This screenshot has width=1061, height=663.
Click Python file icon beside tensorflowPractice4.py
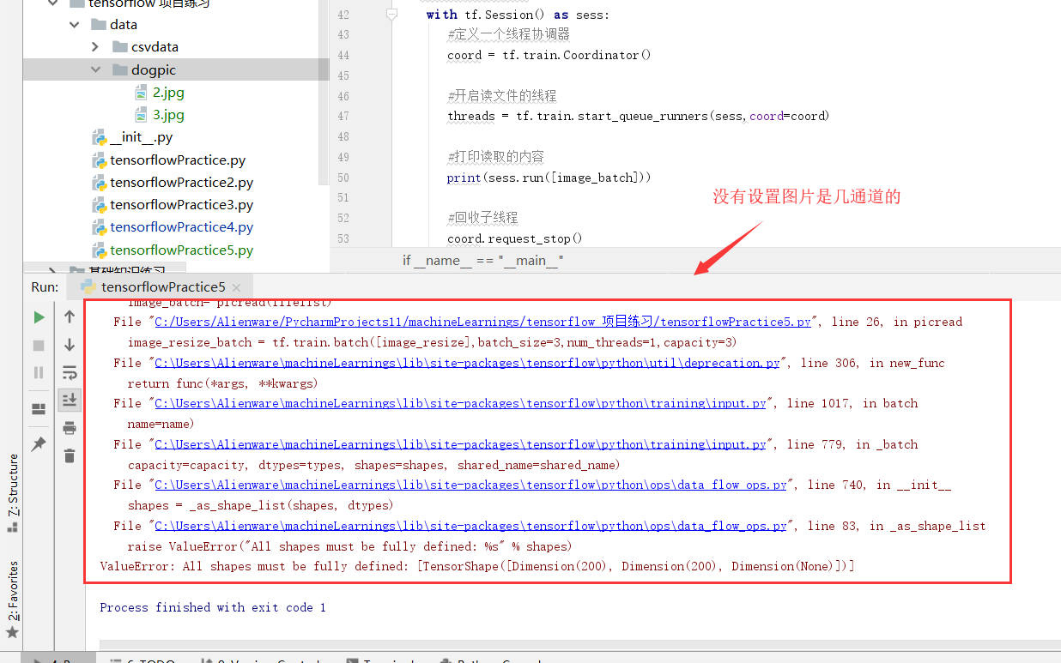tap(99, 227)
